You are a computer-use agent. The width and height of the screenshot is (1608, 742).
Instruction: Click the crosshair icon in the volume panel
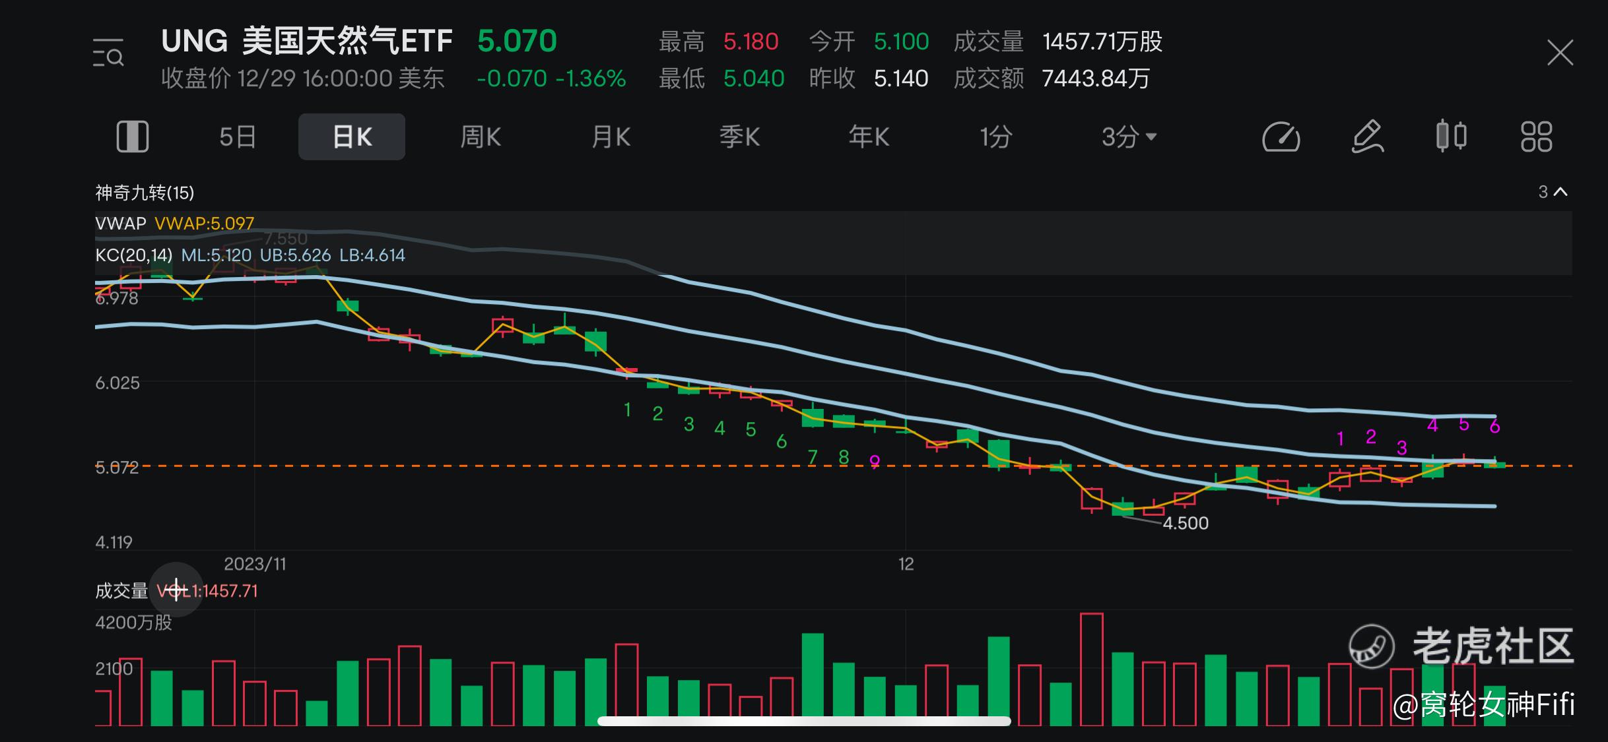pyautogui.click(x=177, y=590)
